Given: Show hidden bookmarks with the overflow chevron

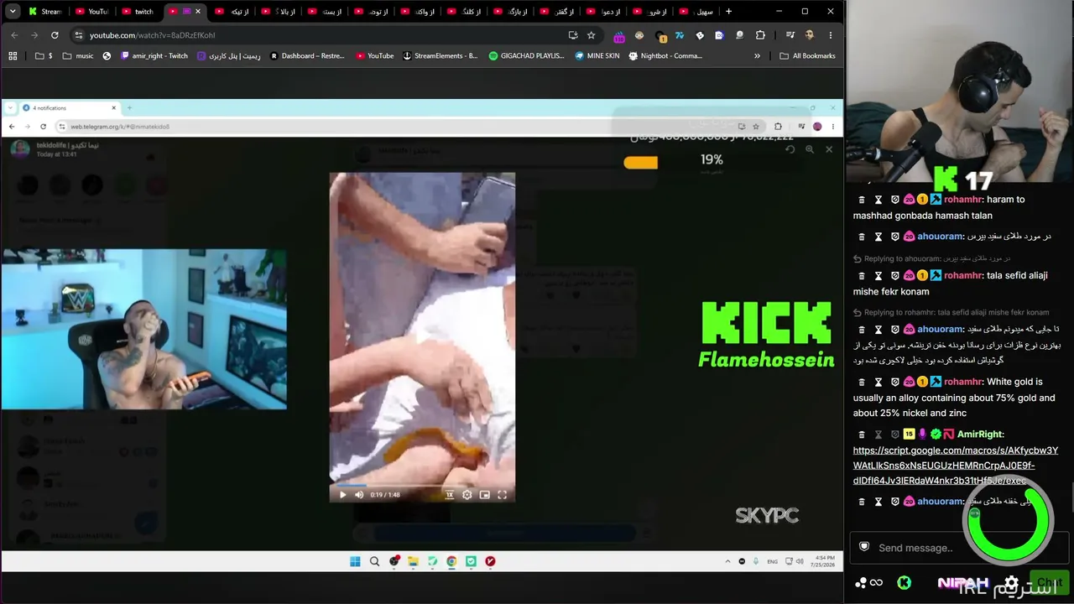Looking at the screenshot, I should click(x=757, y=56).
